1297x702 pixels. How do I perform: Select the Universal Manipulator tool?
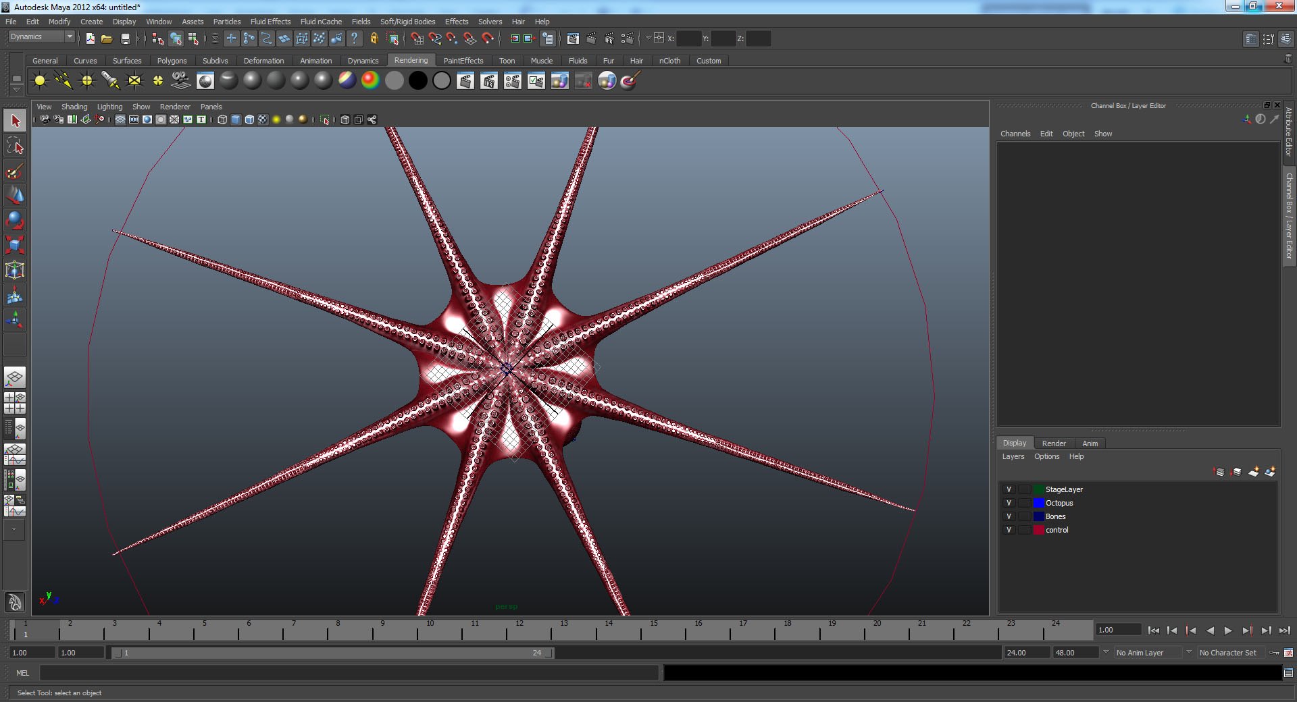coord(15,270)
